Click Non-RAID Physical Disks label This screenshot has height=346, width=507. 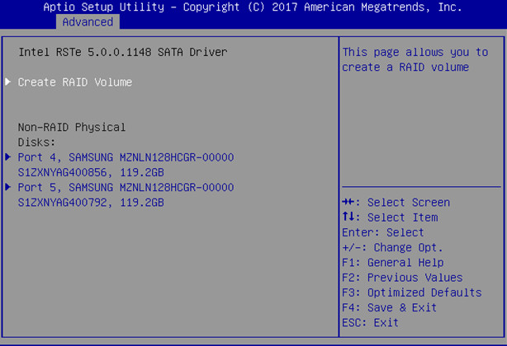click(x=72, y=135)
